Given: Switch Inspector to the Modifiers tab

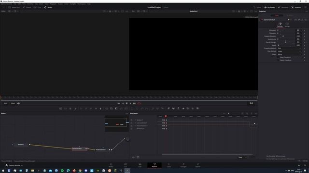Looking at the screenshot, I should (x=290, y=15).
